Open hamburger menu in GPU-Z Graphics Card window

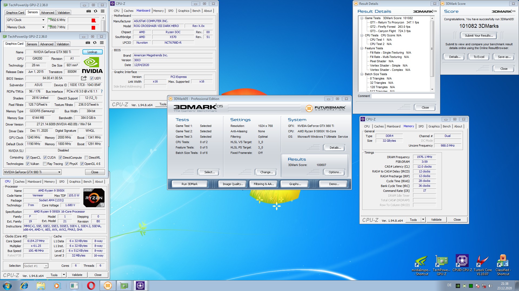(x=102, y=43)
